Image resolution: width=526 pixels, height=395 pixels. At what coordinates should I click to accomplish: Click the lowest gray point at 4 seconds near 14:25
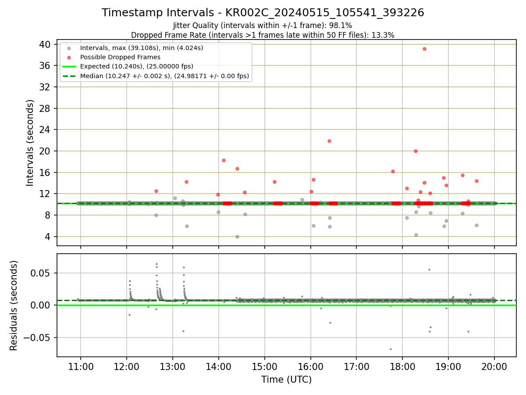[237, 237]
